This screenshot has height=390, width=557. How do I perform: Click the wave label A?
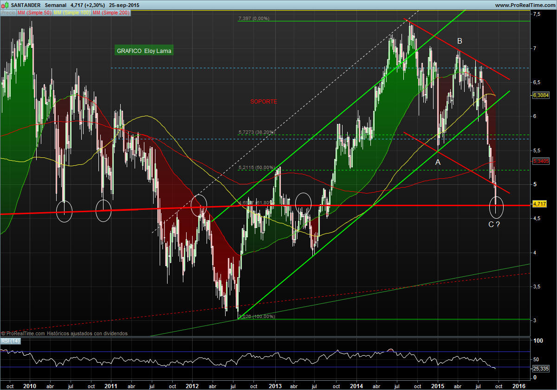[x=437, y=162]
